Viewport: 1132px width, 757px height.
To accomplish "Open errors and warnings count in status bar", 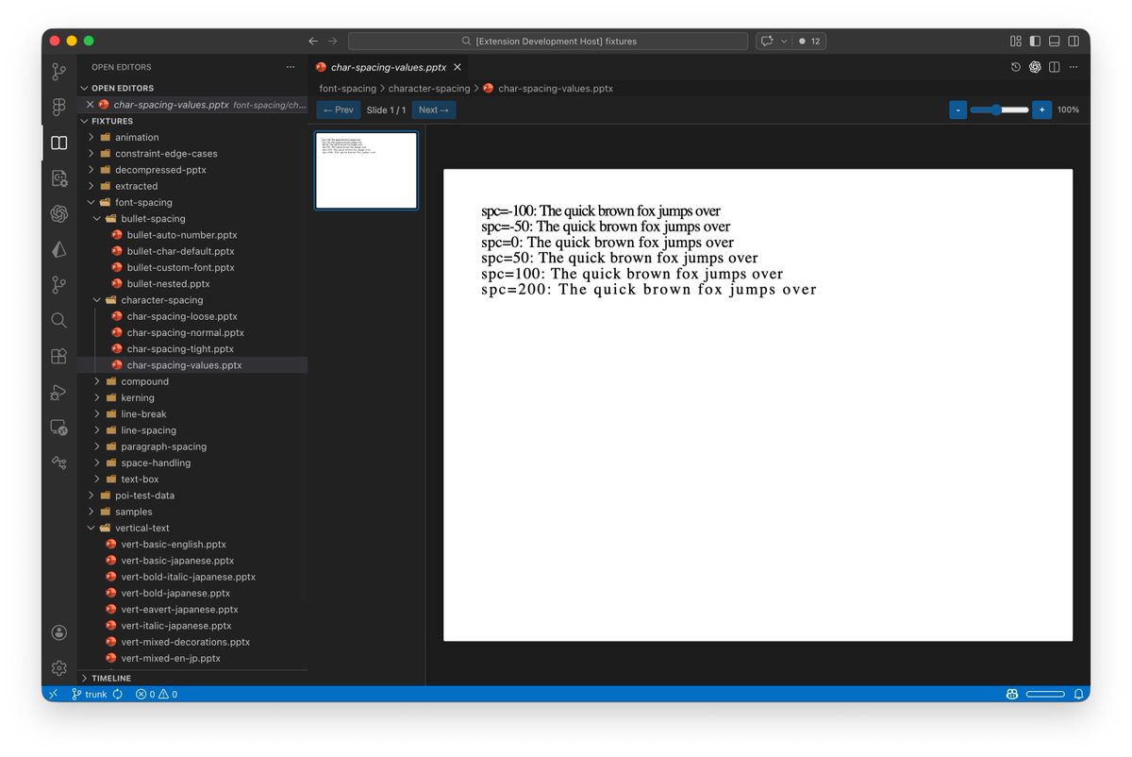I will 157,694.
